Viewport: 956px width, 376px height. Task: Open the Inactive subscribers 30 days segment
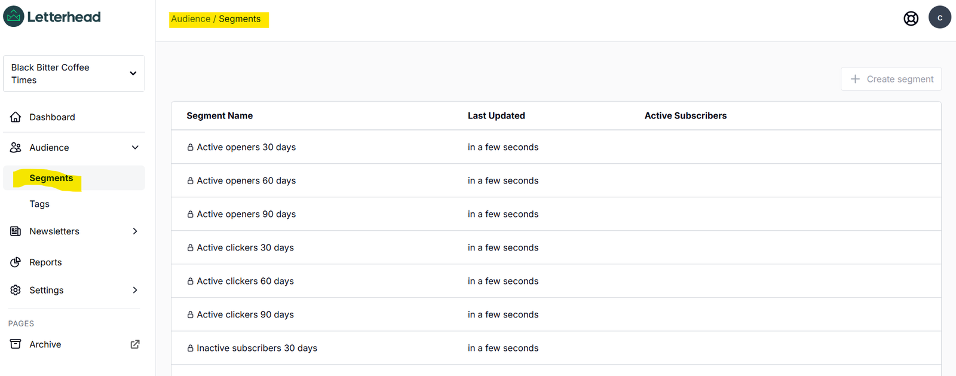point(257,348)
